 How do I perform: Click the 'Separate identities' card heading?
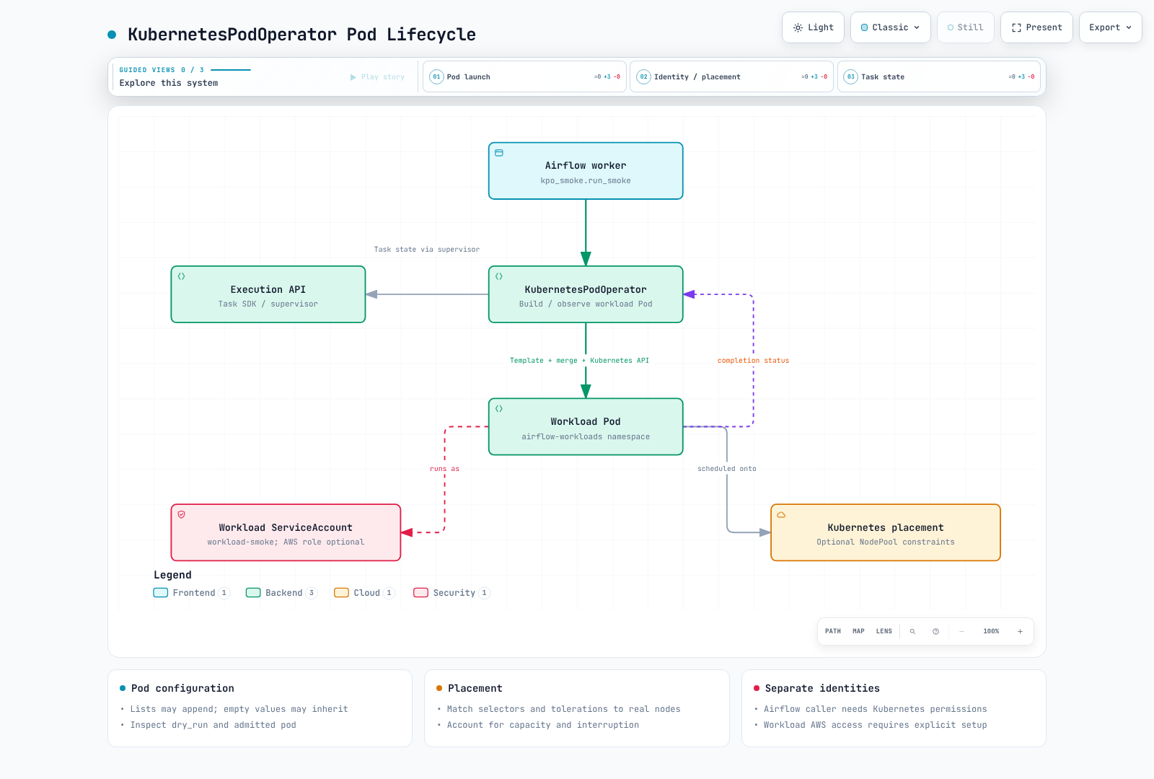(x=822, y=688)
